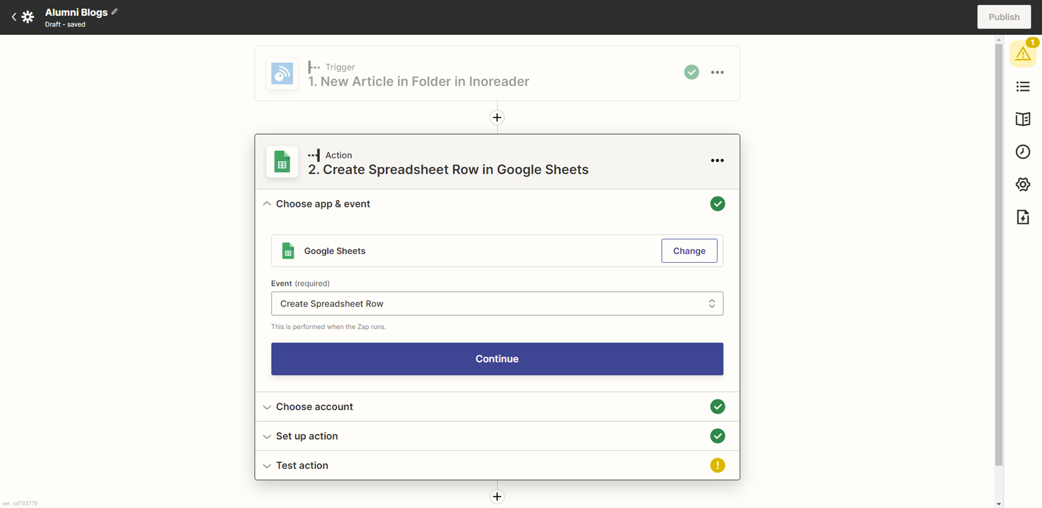The width and height of the screenshot is (1042, 508).
Task: Click the 'Draft - saved' status text
Action: 65,24
